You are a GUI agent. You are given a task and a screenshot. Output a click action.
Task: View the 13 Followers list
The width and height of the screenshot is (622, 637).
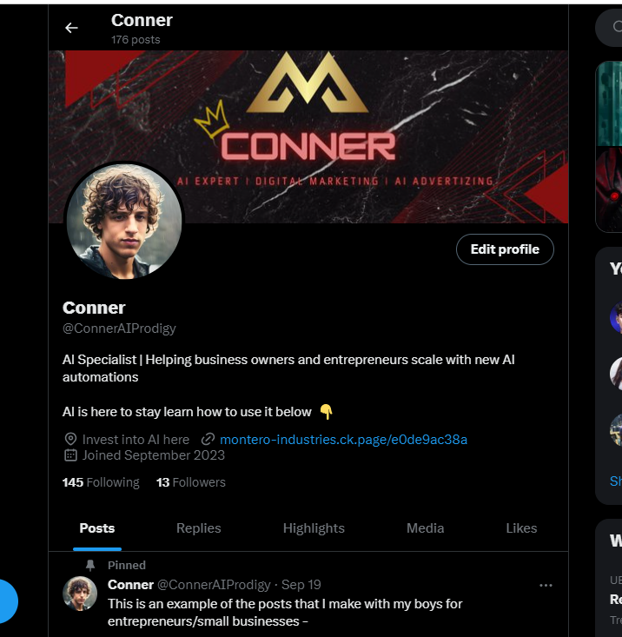(191, 482)
